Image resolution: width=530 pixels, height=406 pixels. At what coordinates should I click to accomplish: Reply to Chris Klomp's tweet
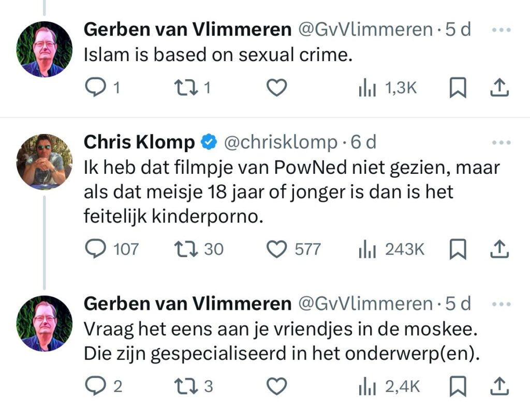(94, 249)
